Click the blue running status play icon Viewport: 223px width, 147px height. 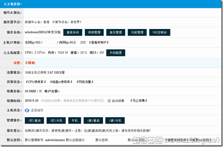[x=27, y=110]
